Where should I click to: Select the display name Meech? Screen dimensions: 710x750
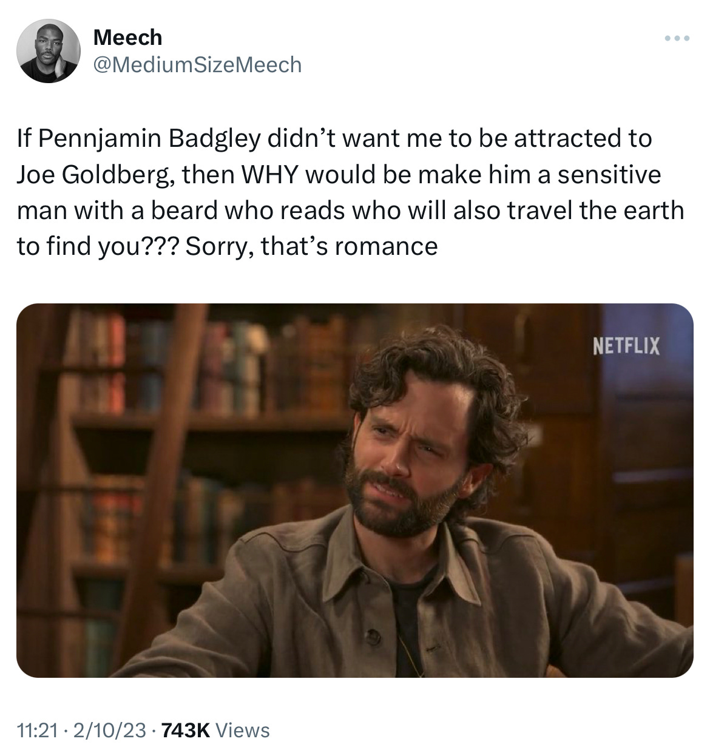(128, 38)
